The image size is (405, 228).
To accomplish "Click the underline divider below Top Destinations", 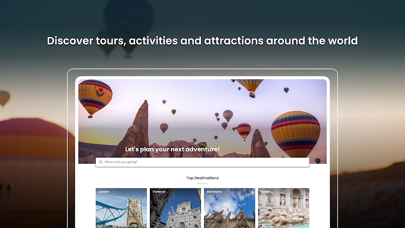I will tap(202, 183).
